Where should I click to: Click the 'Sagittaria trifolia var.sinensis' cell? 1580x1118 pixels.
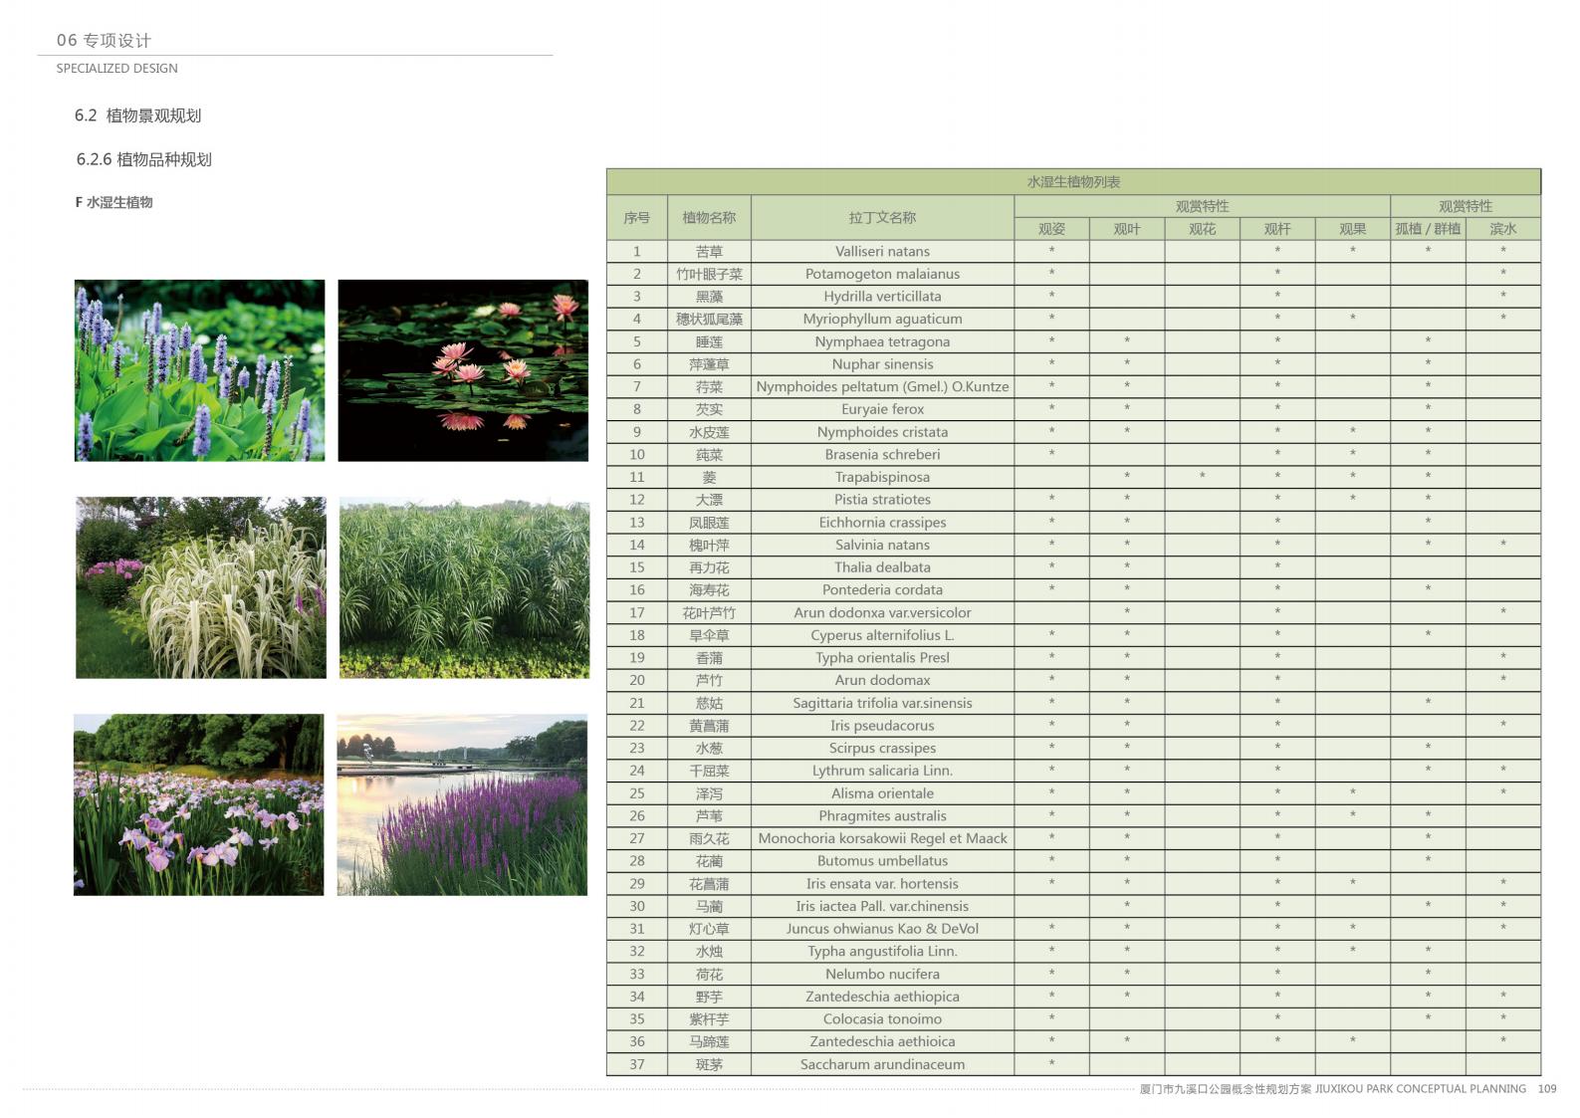[x=882, y=703]
